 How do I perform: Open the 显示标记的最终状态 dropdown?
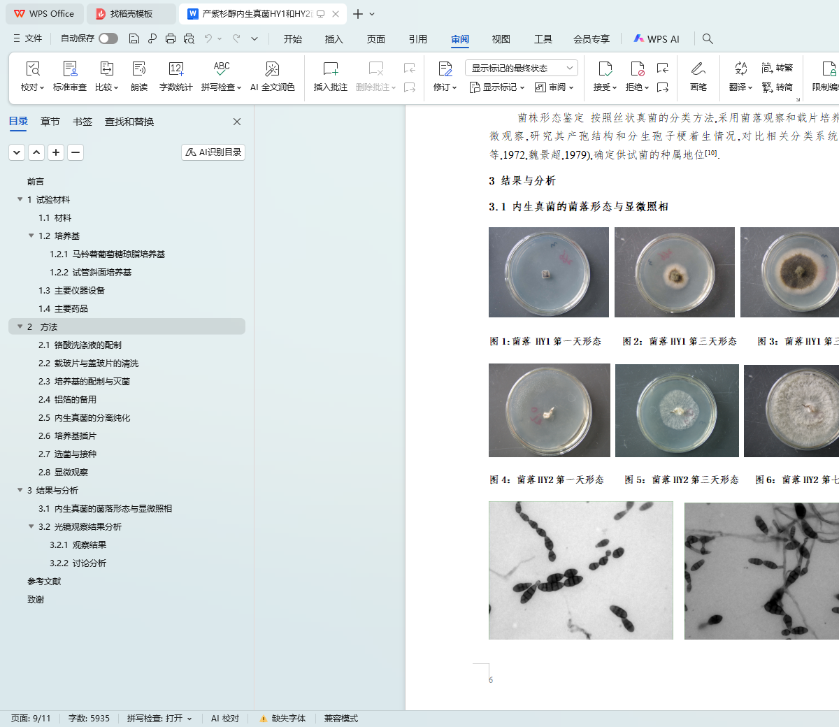pyautogui.click(x=522, y=68)
